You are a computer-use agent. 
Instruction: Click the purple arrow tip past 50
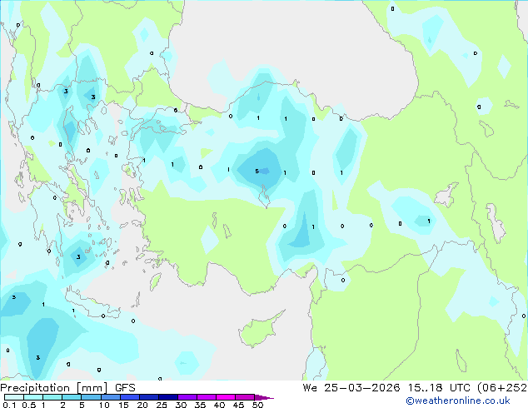[264, 397]
